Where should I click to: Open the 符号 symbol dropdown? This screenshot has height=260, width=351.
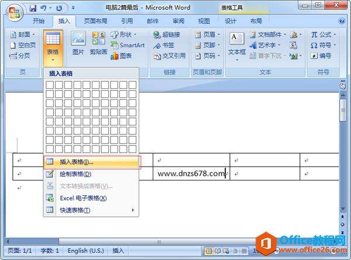324,46
